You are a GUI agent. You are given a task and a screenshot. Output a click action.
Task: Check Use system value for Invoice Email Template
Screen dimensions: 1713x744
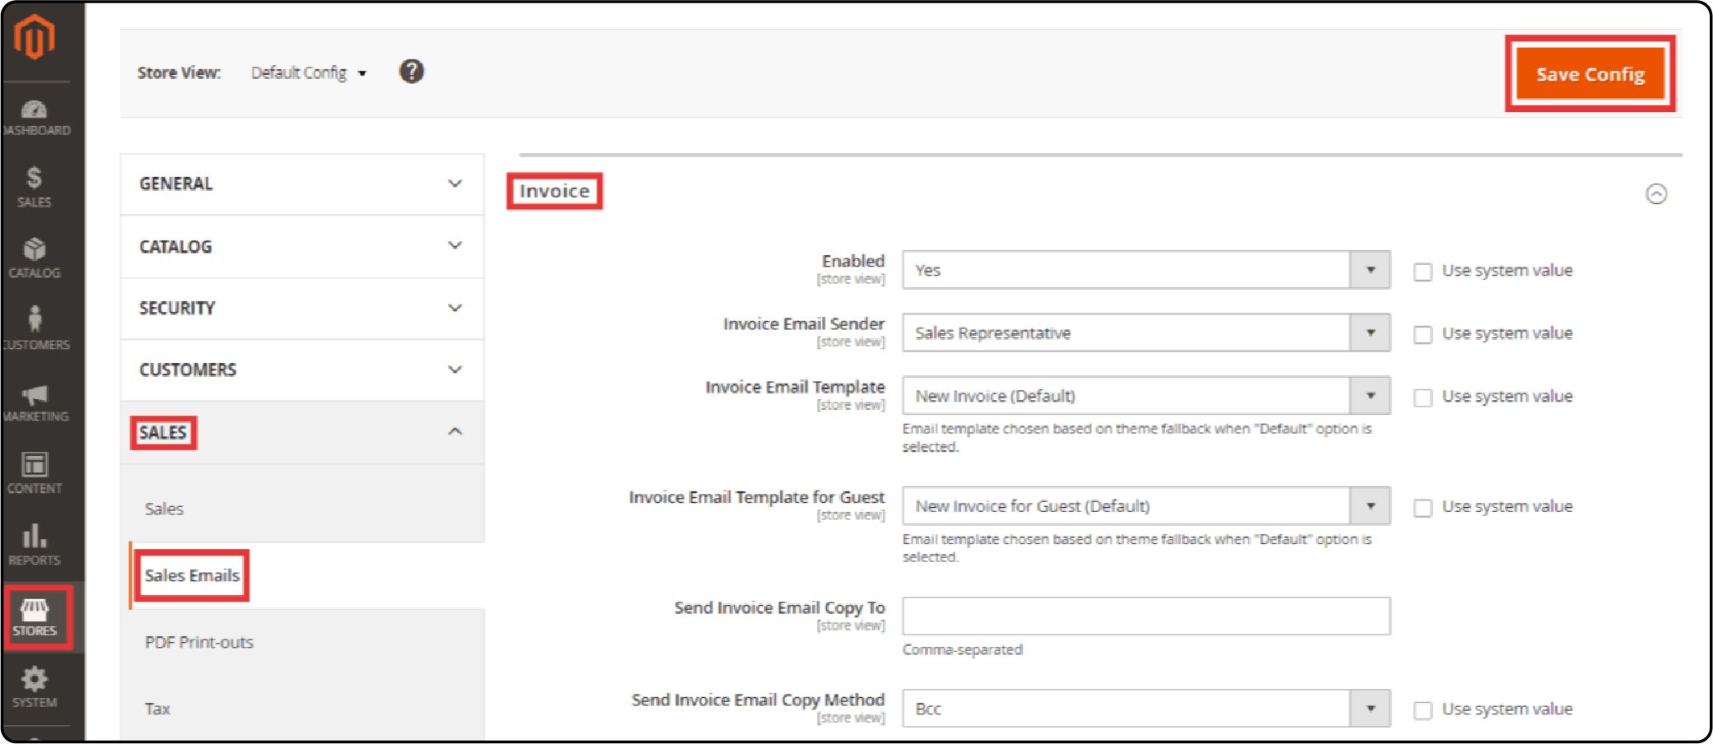(x=1422, y=398)
